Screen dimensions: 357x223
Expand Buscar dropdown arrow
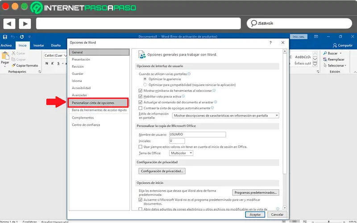click(x=340, y=53)
